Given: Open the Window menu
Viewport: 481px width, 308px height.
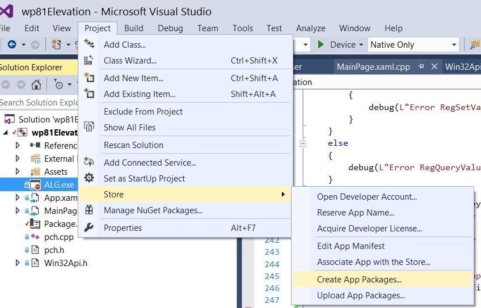Looking at the screenshot, I should [x=355, y=28].
